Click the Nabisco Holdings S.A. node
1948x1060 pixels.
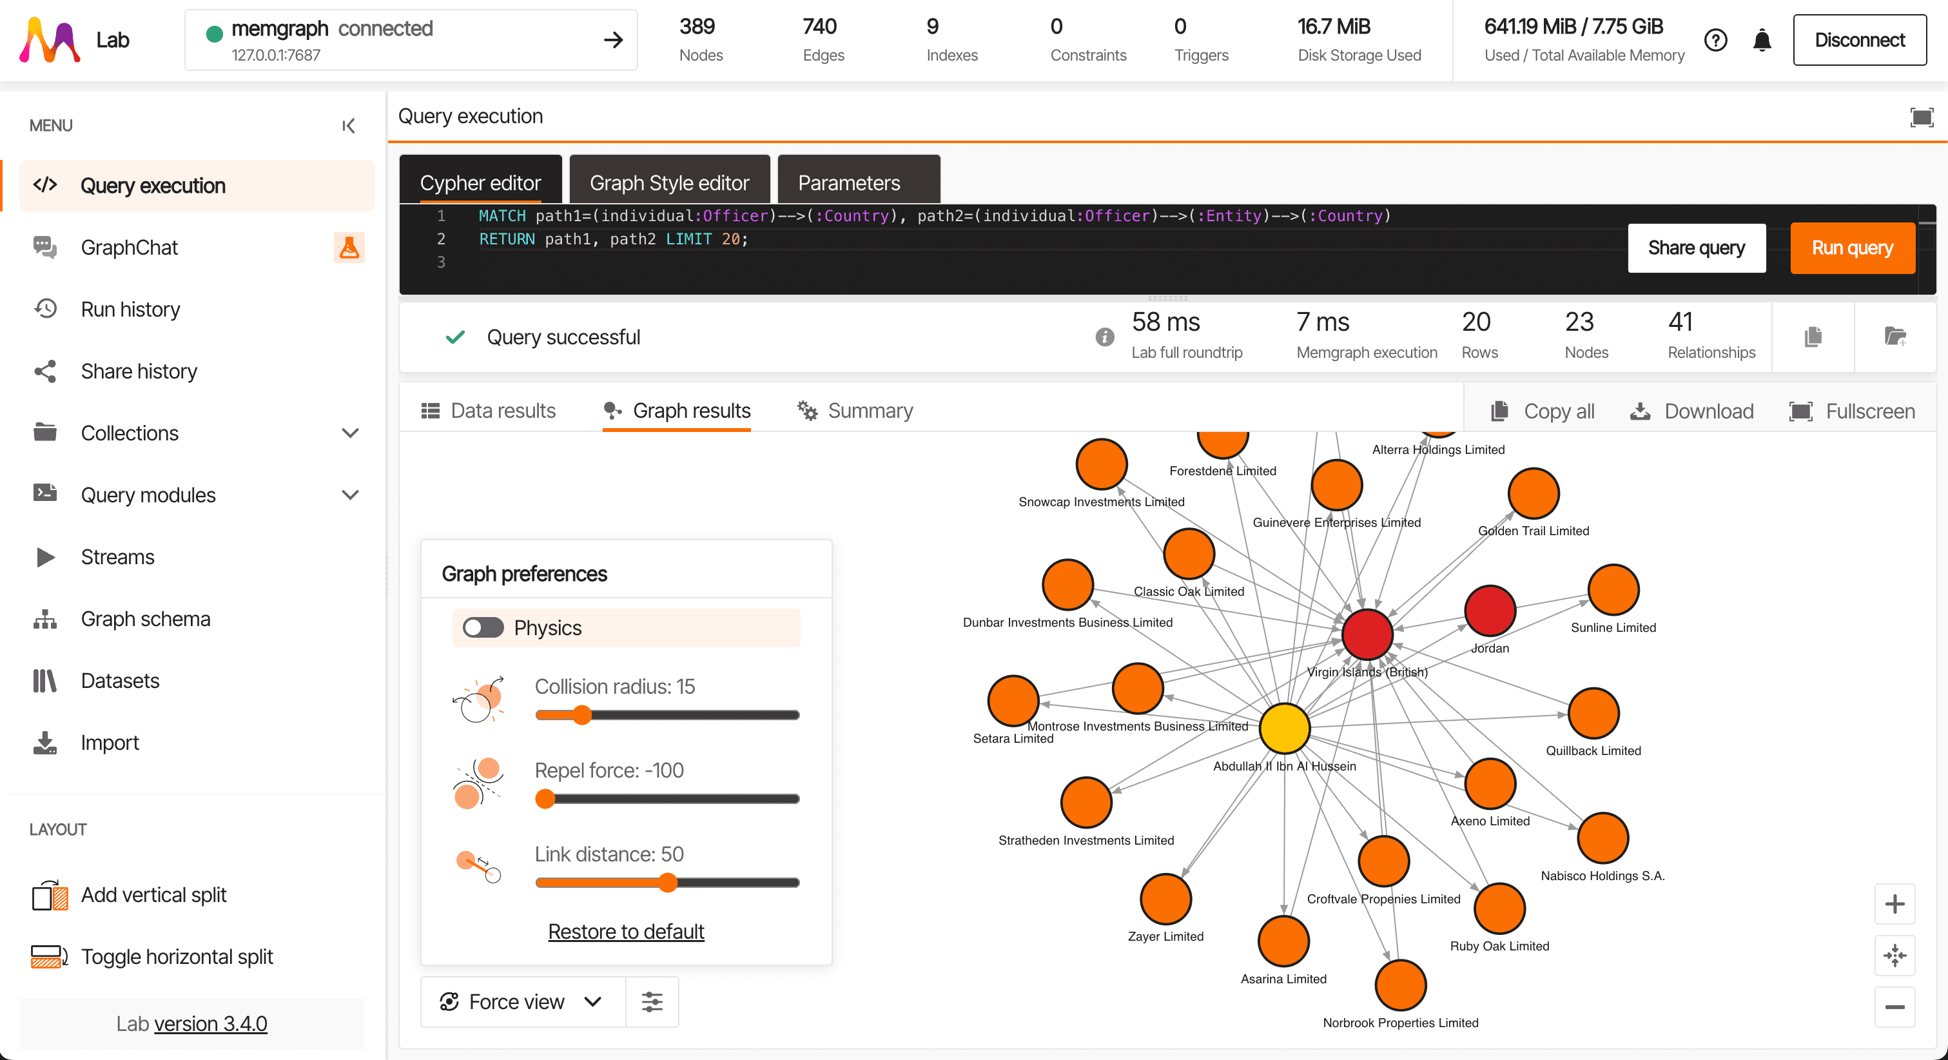click(1603, 838)
